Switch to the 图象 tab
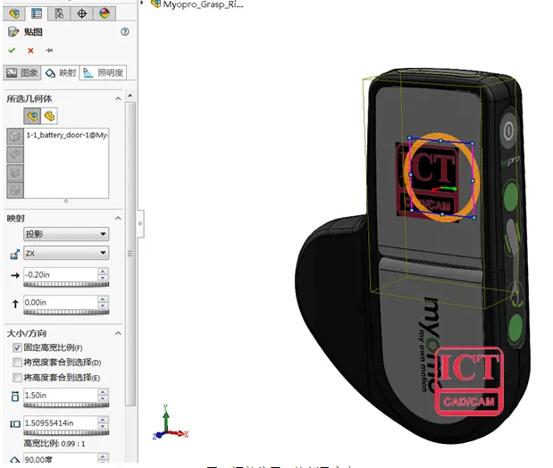This screenshot has width=553, height=468. (21, 72)
